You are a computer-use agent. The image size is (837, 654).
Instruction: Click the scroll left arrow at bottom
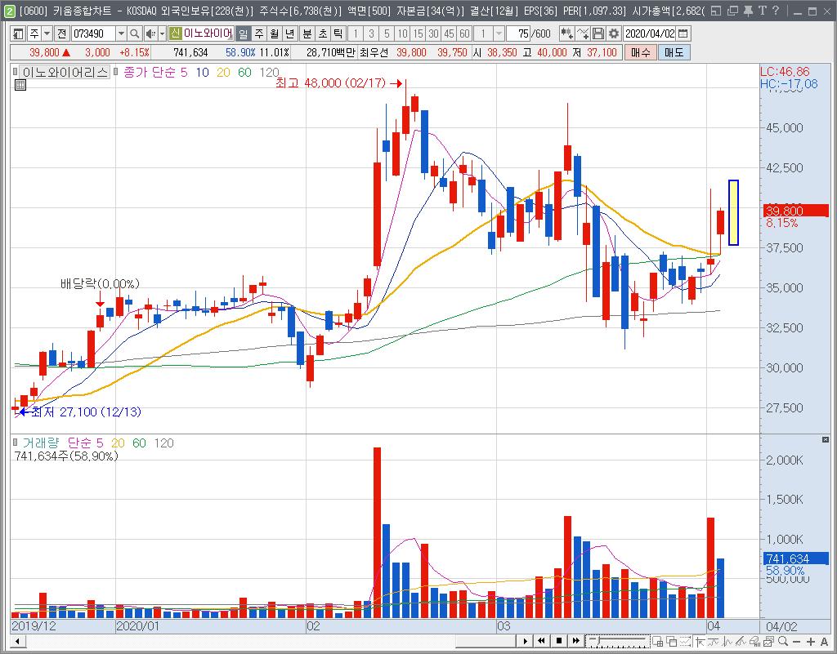pyautogui.click(x=18, y=641)
